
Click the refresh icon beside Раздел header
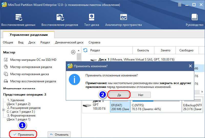pos(85,50)
